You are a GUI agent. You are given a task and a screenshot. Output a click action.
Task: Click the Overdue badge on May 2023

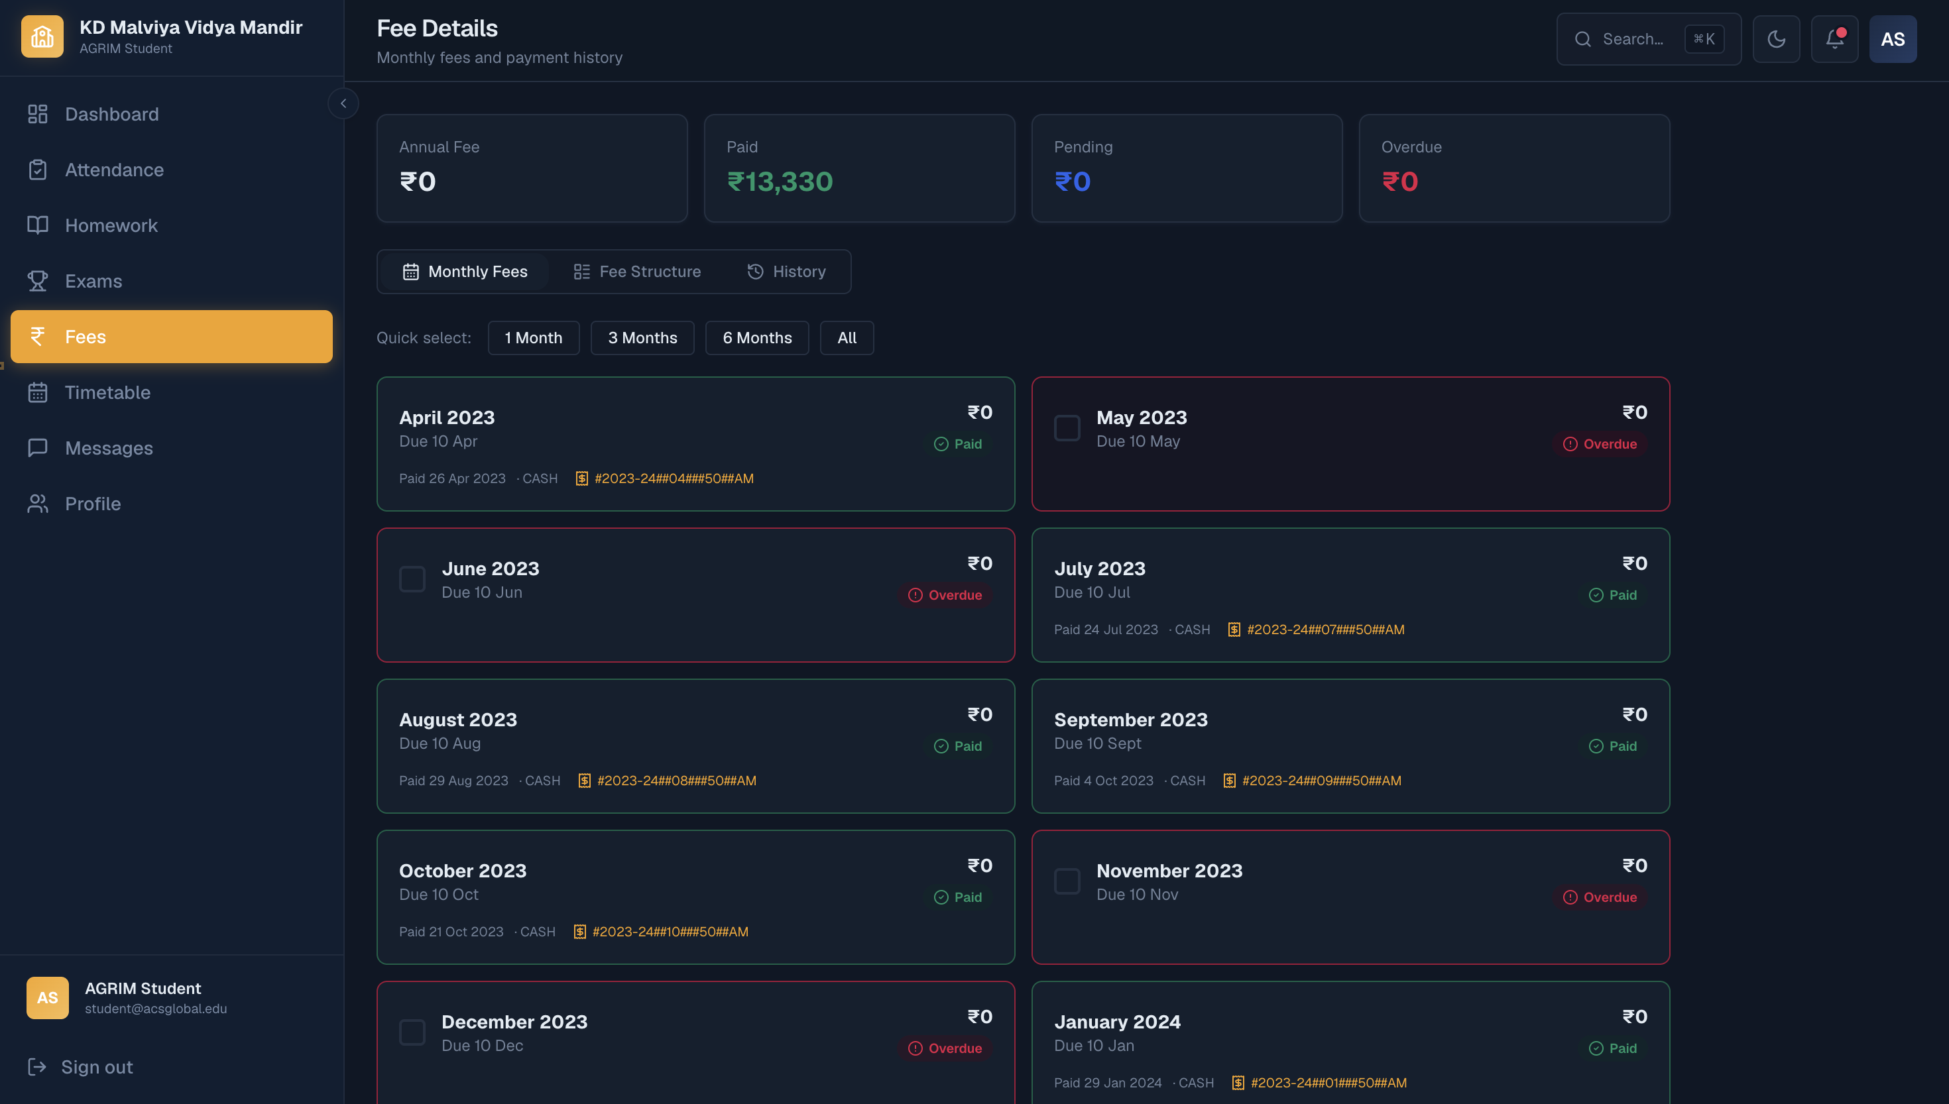[x=1600, y=443]
